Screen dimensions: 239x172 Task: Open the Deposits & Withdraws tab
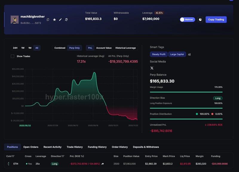[146, 147]
